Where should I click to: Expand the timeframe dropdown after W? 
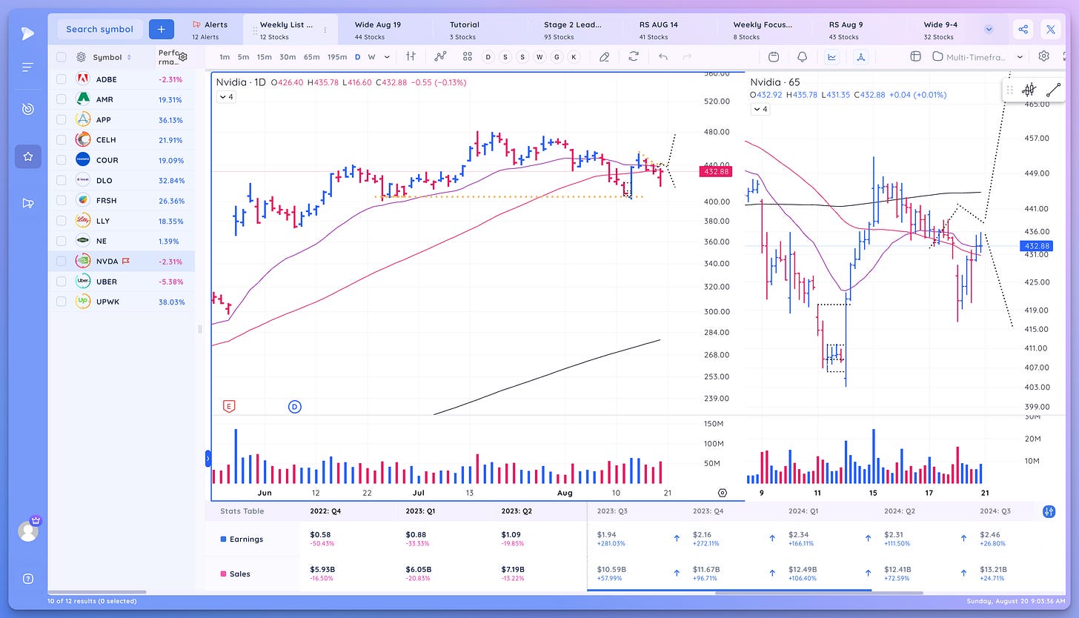pos(387,57)
